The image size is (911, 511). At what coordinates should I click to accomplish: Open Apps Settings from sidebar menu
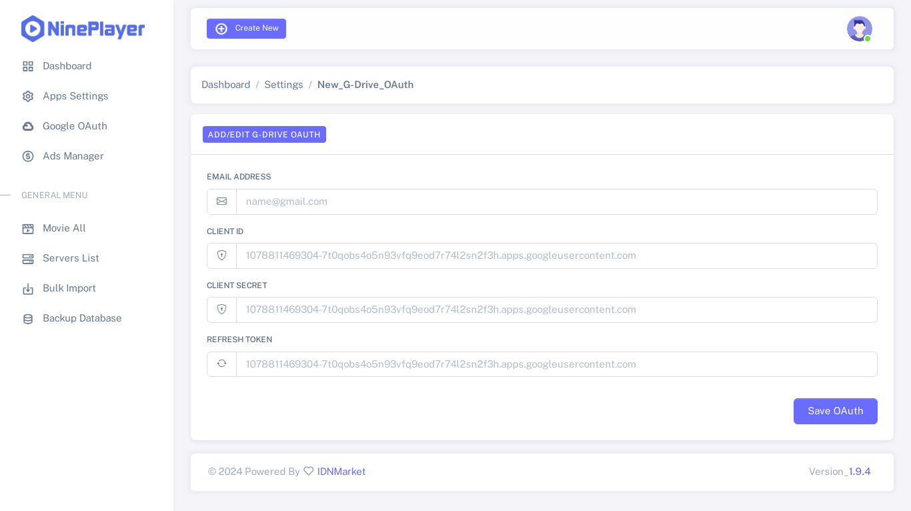(75, 96)
